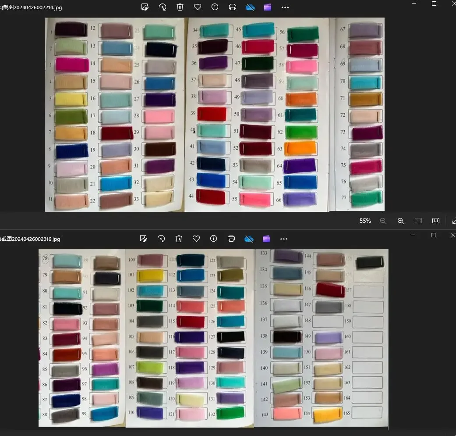Click the color chart photo in bottom window
This screenshot has height=436, width=456.
(x=213, y=338)
